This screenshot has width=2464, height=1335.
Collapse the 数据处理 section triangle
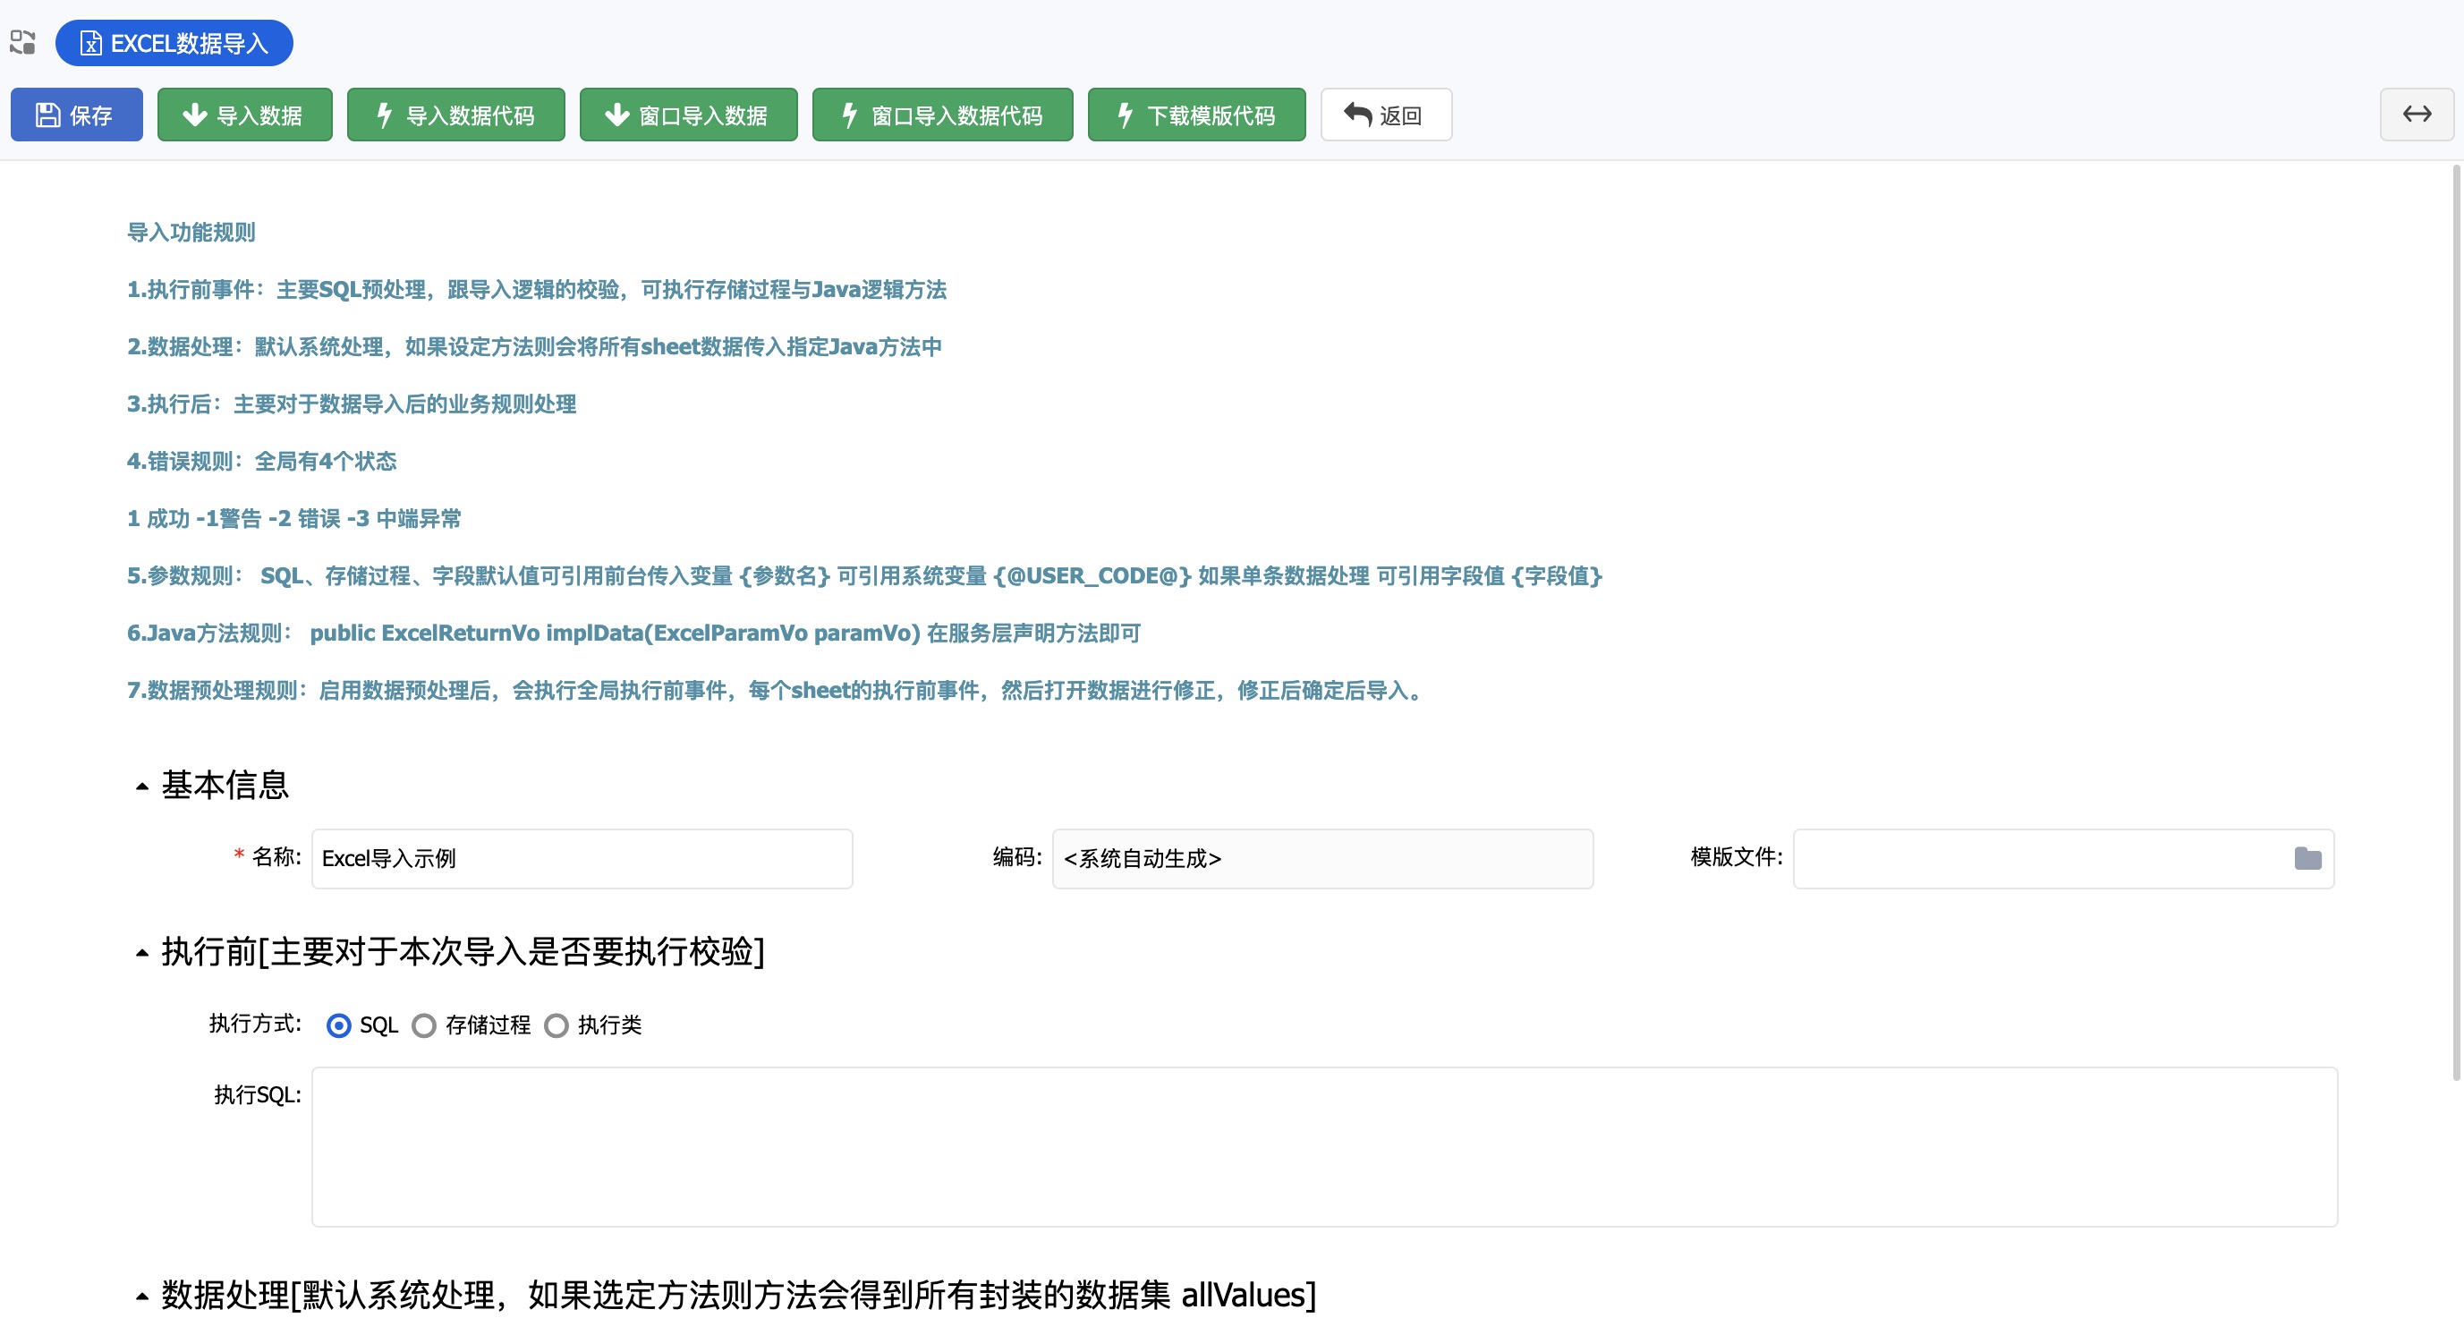click(x=142, y=1297)
